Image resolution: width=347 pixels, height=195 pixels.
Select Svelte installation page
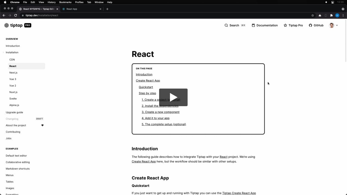coord(13,99)
